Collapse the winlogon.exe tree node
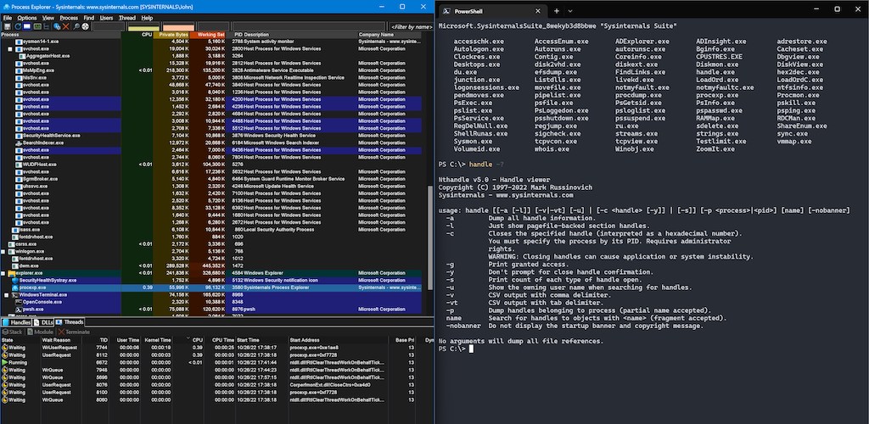 [4, 251]
